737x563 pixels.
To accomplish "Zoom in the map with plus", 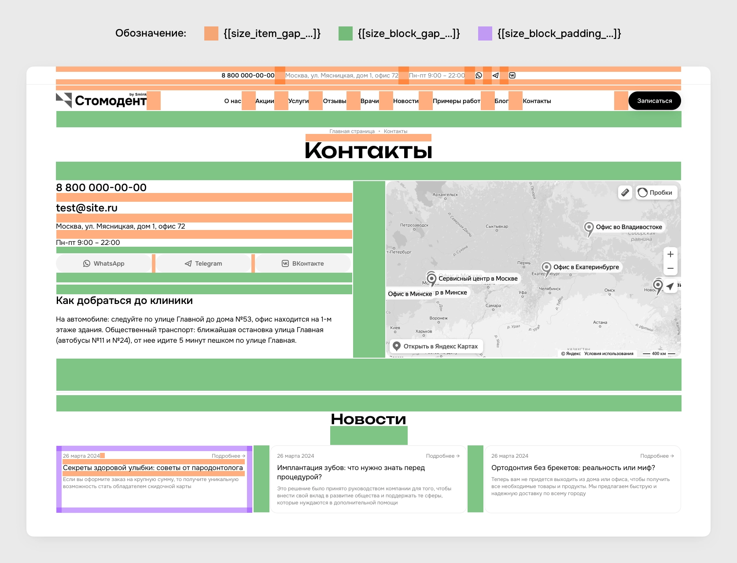I will 671,254.
